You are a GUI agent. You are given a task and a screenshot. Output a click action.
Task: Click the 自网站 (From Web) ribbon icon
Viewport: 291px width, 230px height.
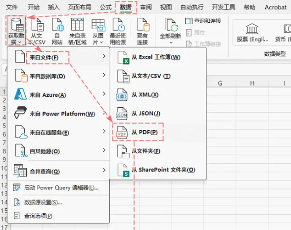click(x=57, y=31)
